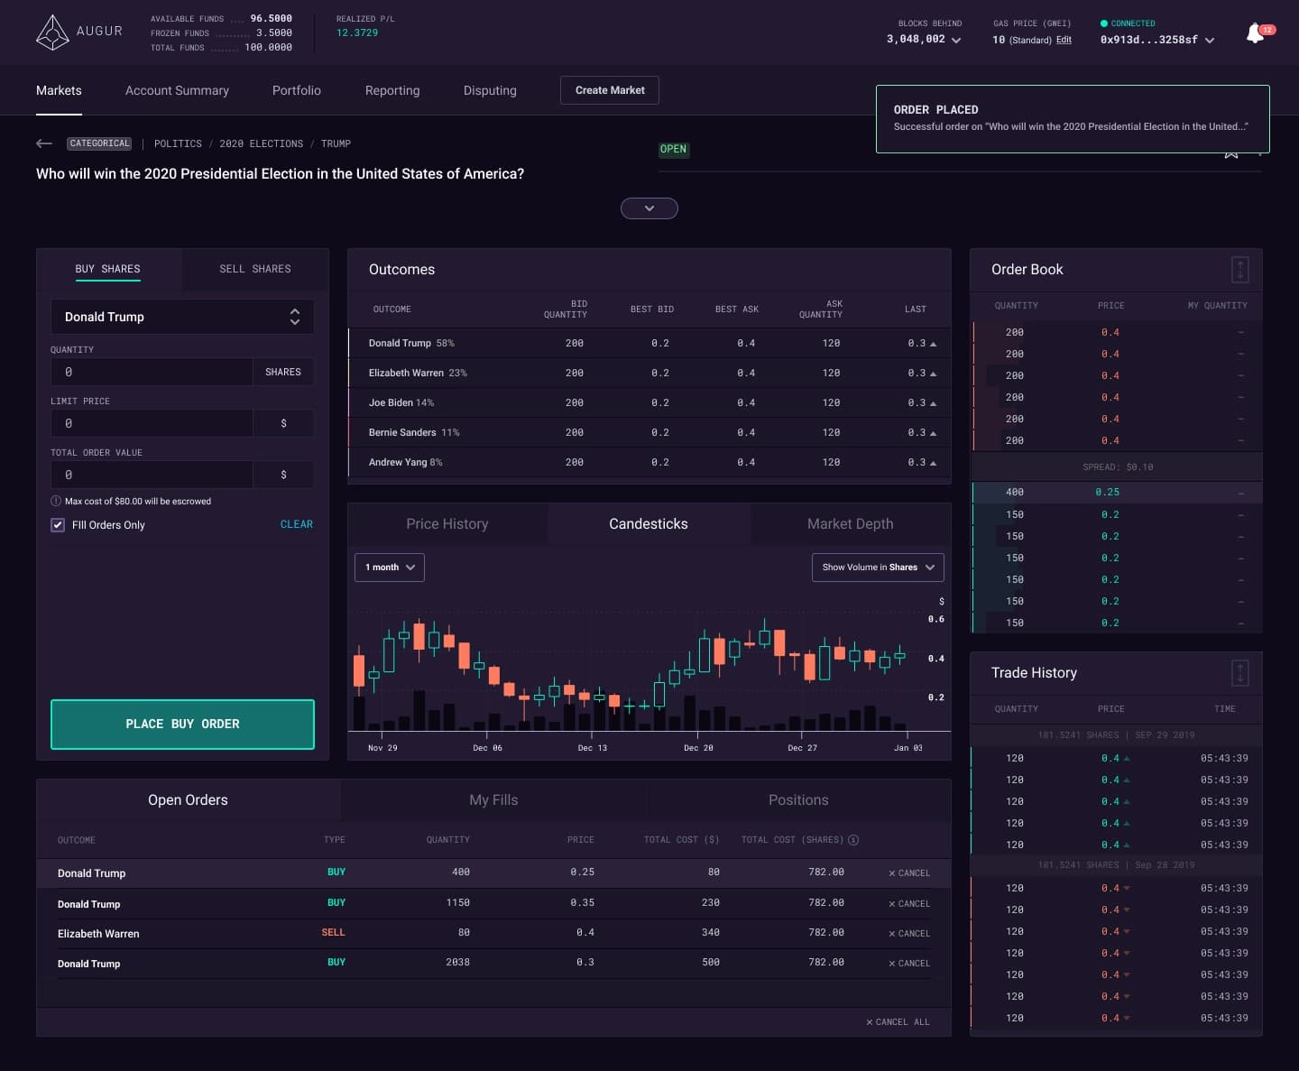Click the Augur logo icon
Viewport: 1299px width, 1071px height.
(x=52, y=32)
